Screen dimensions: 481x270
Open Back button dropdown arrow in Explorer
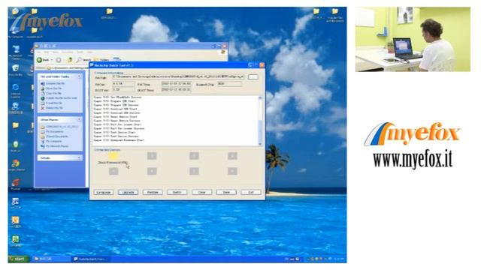[x=52, y=60]
